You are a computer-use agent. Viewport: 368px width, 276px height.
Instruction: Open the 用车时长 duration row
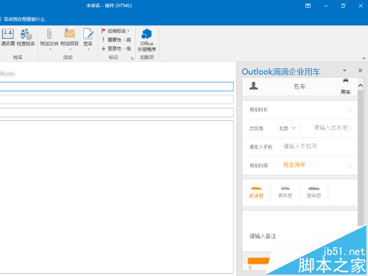[x=300, y=110]
